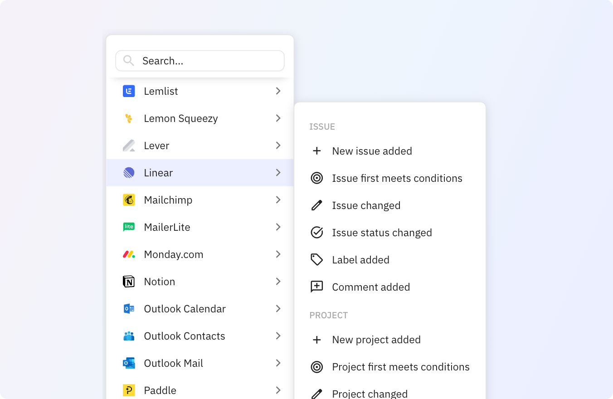Click tag icon beside Label added
Viewport: 613px width, 399px height.
pos(317,260)
